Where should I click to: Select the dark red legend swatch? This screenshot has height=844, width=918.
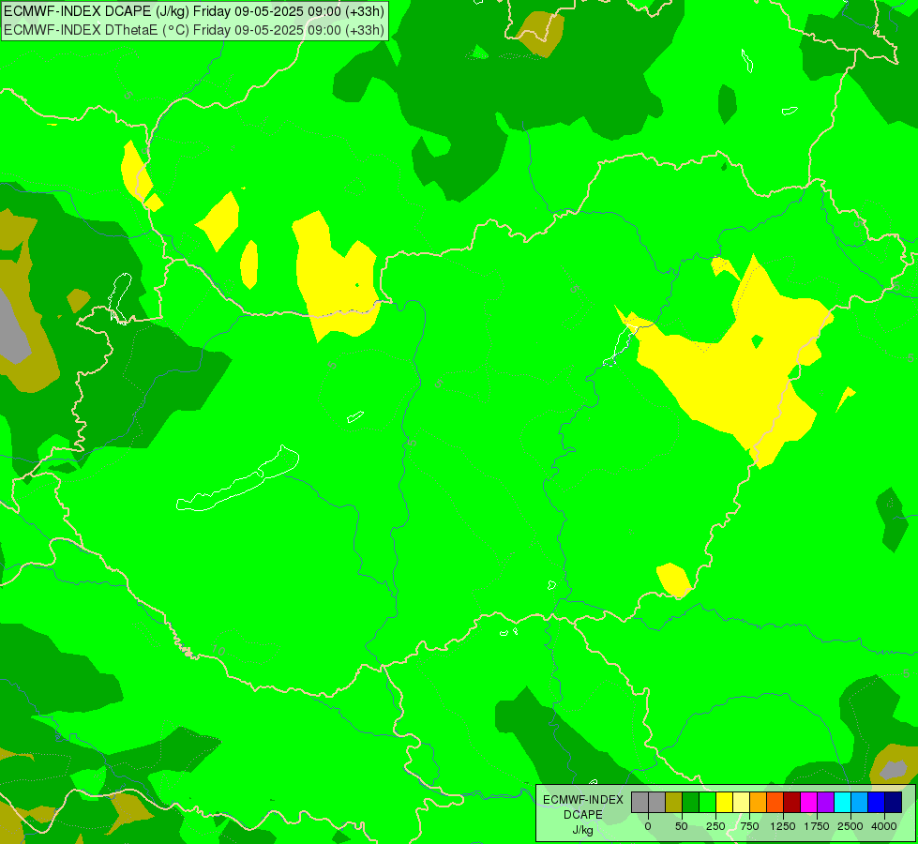792,802
